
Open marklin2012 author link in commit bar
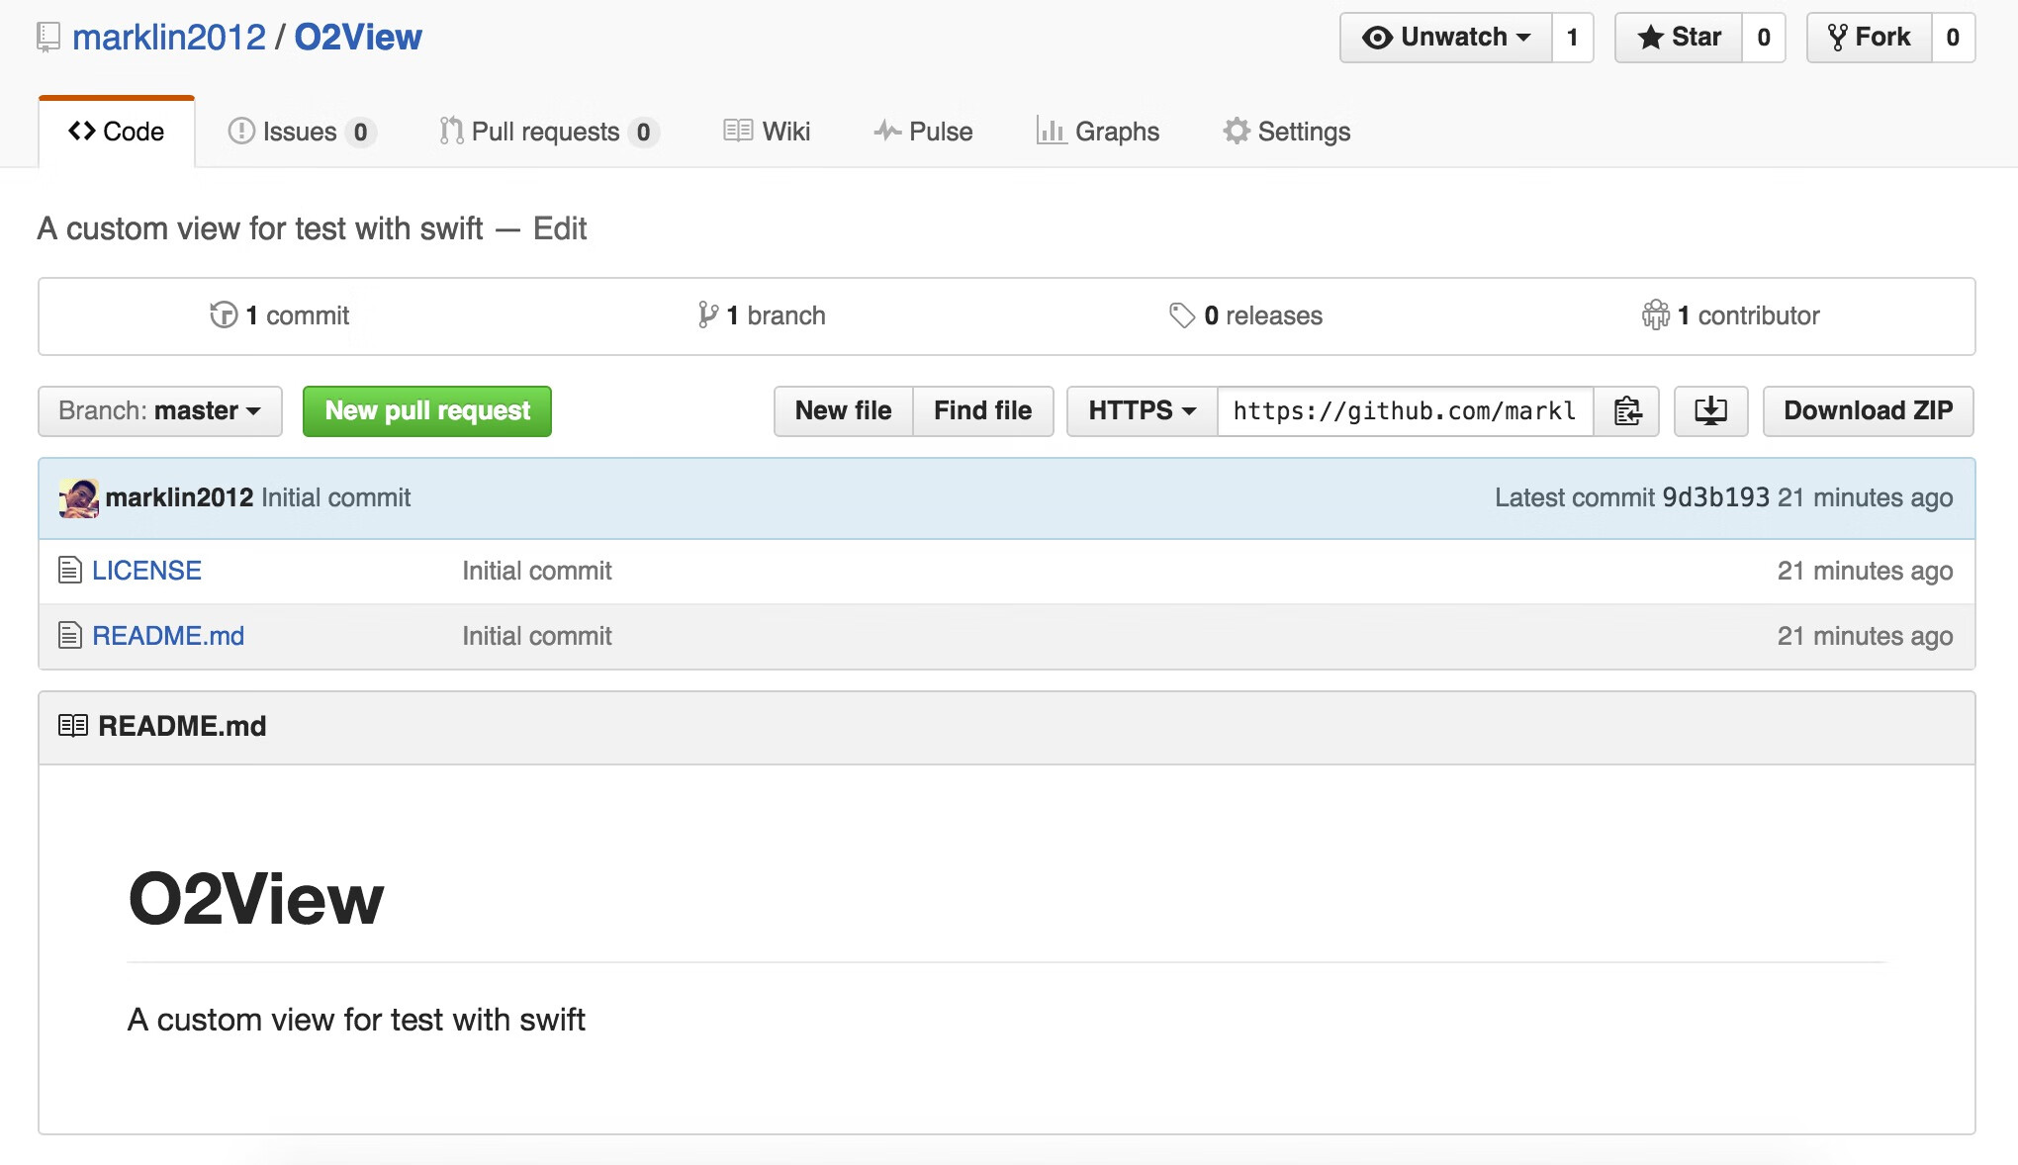pyautogui.click(x=180, y=497)
